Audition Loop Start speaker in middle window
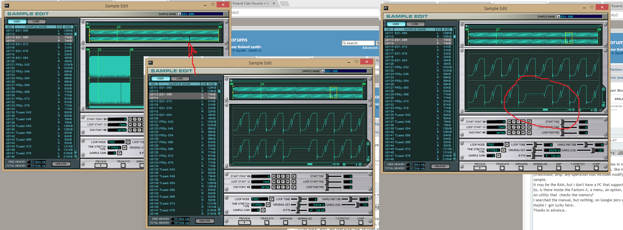The image size is (623, 230). [x=294, y=182]
